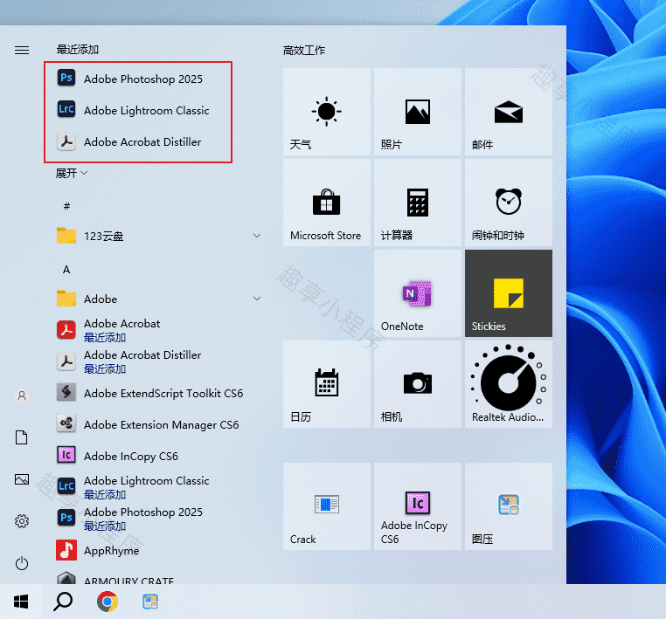Open the 123云盘 folder
The height and width of the screenshot is (619, 666).
(158, 236)
